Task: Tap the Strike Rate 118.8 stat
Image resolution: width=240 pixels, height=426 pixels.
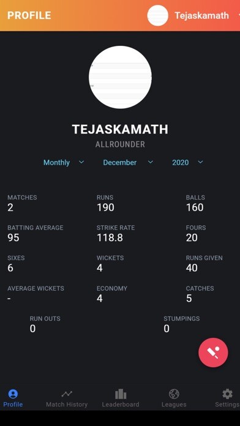Action: tap(116, 233)
